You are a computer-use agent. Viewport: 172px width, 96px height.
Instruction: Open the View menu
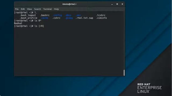(x=29, y=9)
